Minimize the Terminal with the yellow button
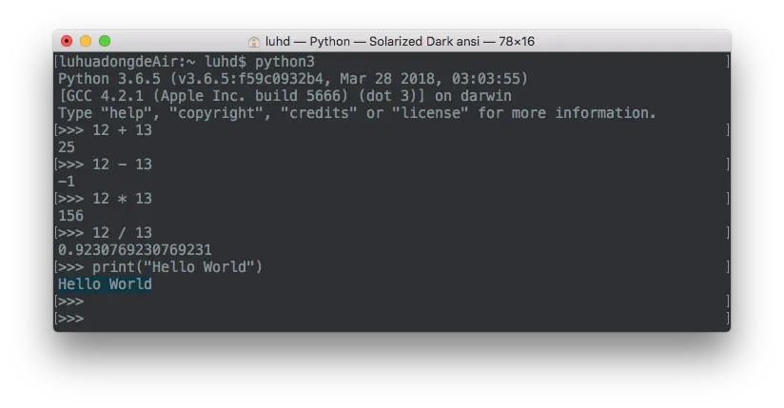Screen dimensions: 784x408 point(86,41)
